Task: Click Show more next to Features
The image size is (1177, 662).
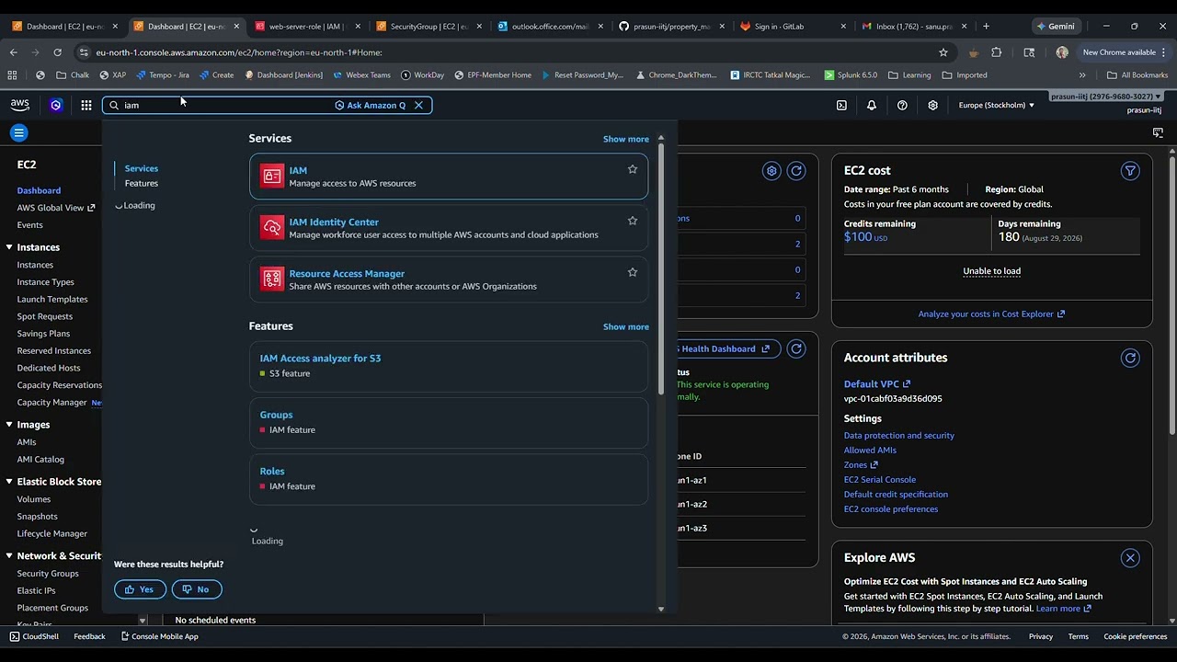Action: coord(626,326)
